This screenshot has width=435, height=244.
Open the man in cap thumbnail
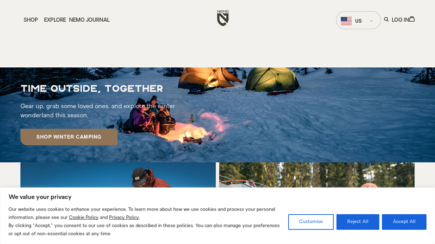[x=118, y=175]
